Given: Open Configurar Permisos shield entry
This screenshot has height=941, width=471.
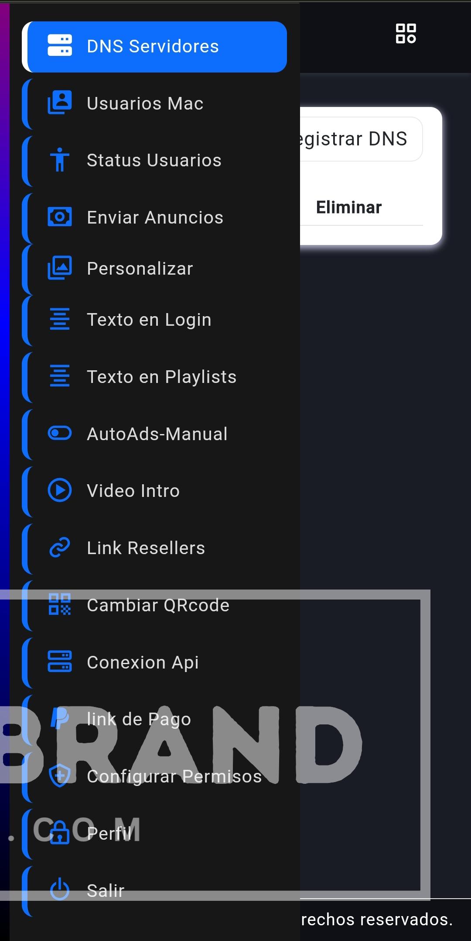Looking at the screenshot, I should tap(154, 776).
